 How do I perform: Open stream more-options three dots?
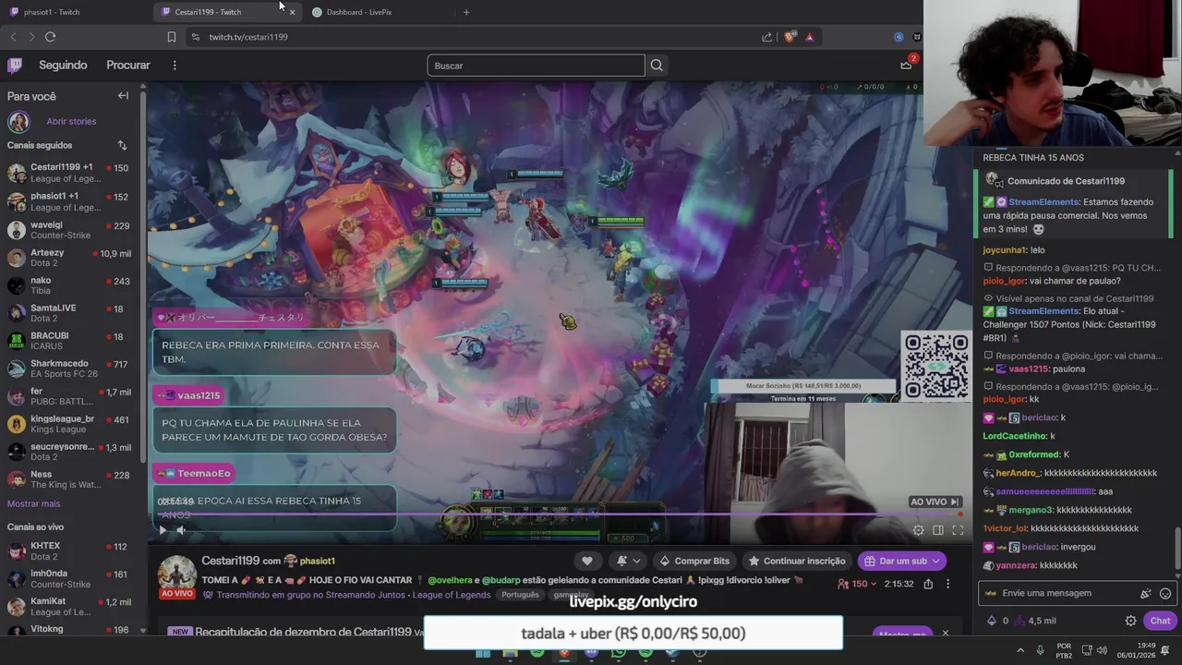[947, 584]
